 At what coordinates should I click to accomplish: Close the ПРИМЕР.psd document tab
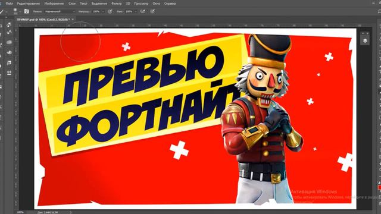73,20
